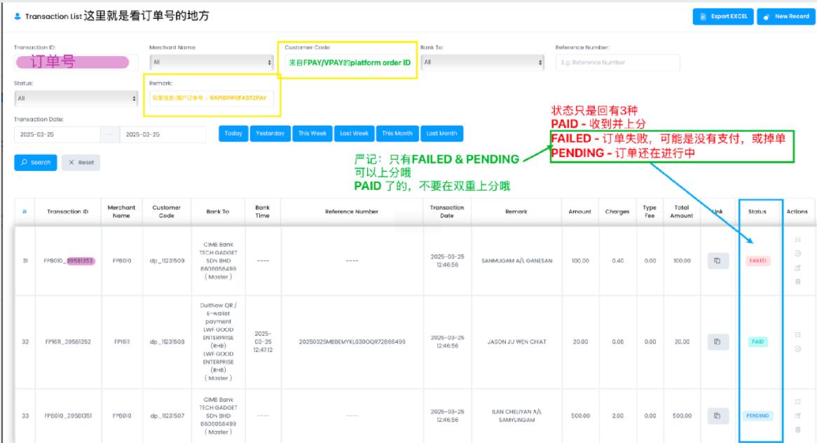Reset the search filters
817x443 pixels.
(81, 163)
